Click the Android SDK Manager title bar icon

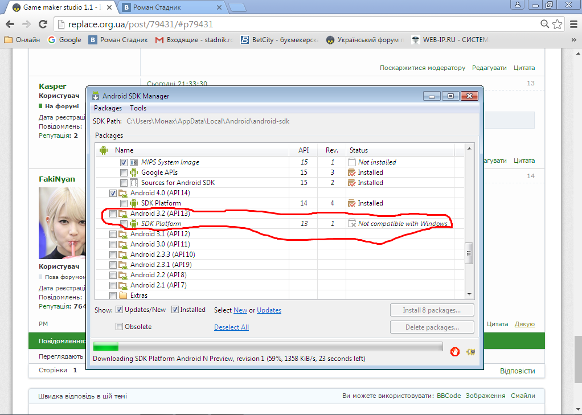coord(96,96)
